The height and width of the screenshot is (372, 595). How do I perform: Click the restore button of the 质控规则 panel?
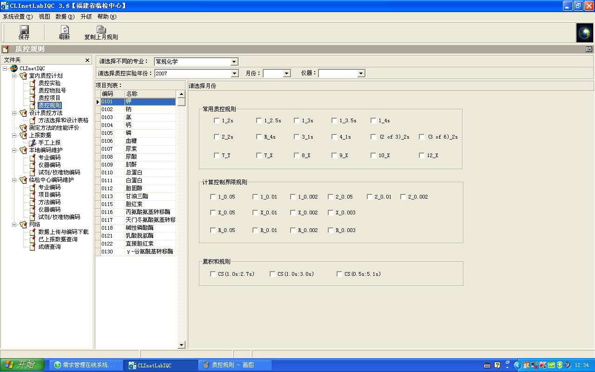tap(589, 49)
